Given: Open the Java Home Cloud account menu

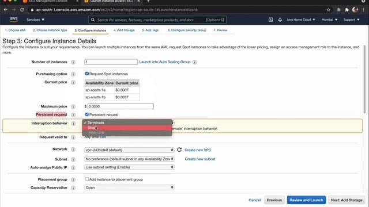Looking at the screenshot, I should pyautogui.click(x=301, y=20).
